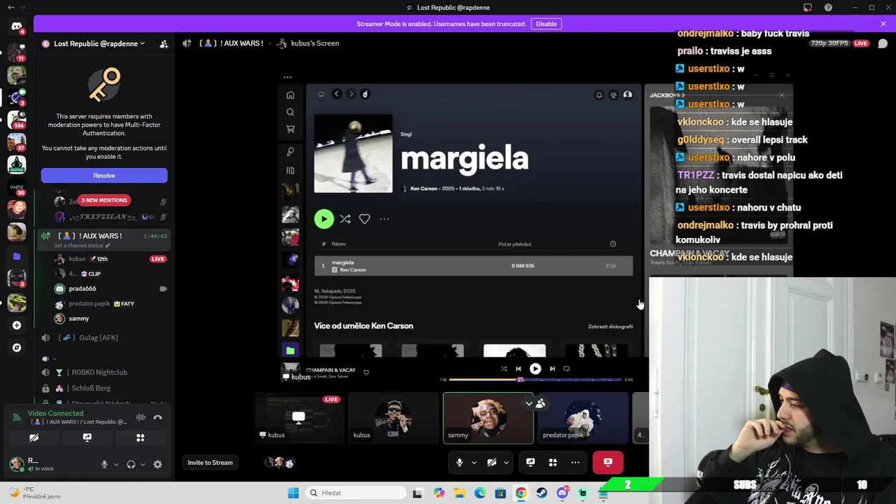Image resolution: width=896 pixels, height=504 pixels.
Task: Open noise suppression waveform icon
Action: (x=141, y=417)
